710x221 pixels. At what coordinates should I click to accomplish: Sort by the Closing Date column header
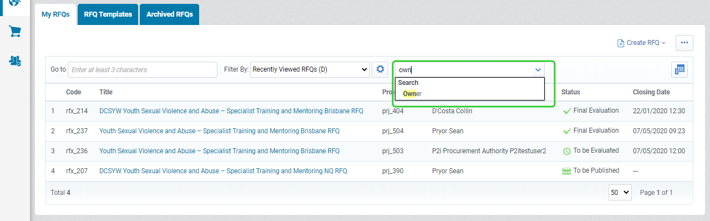pyautogui.click(x=651, y=92)
